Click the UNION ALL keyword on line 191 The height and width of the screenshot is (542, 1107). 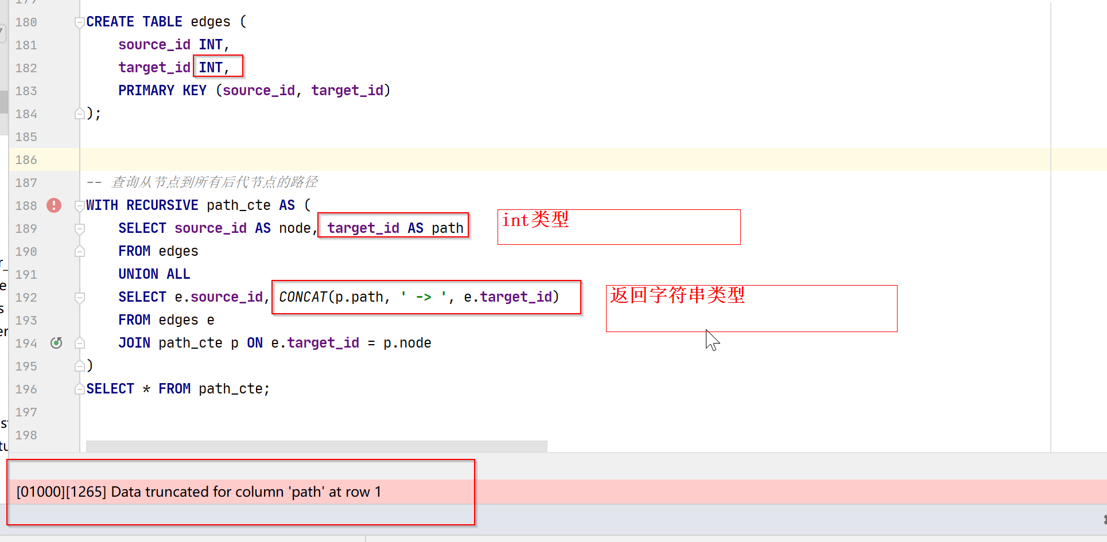[x=154, y=274]
